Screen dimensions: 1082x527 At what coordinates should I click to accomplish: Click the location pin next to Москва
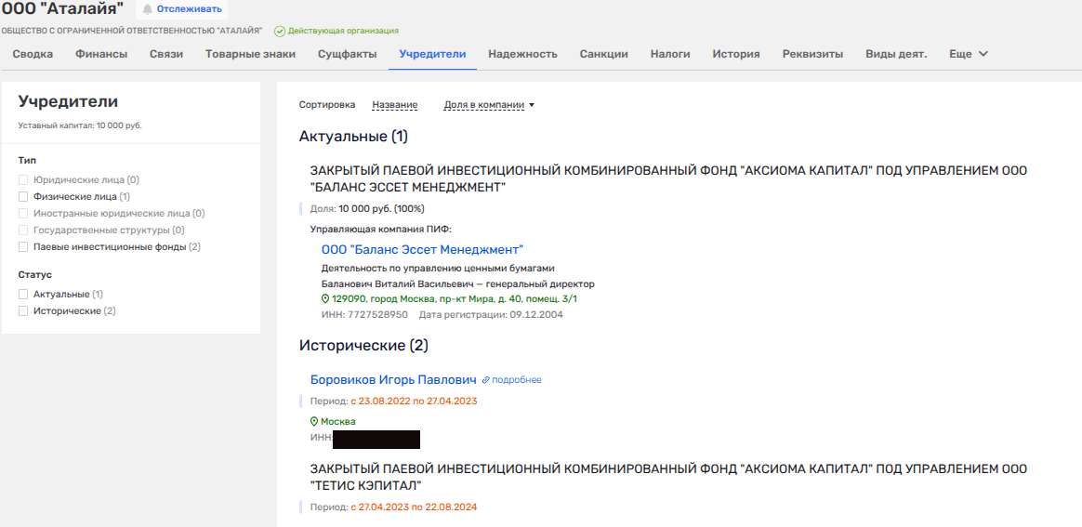(314, 421)
